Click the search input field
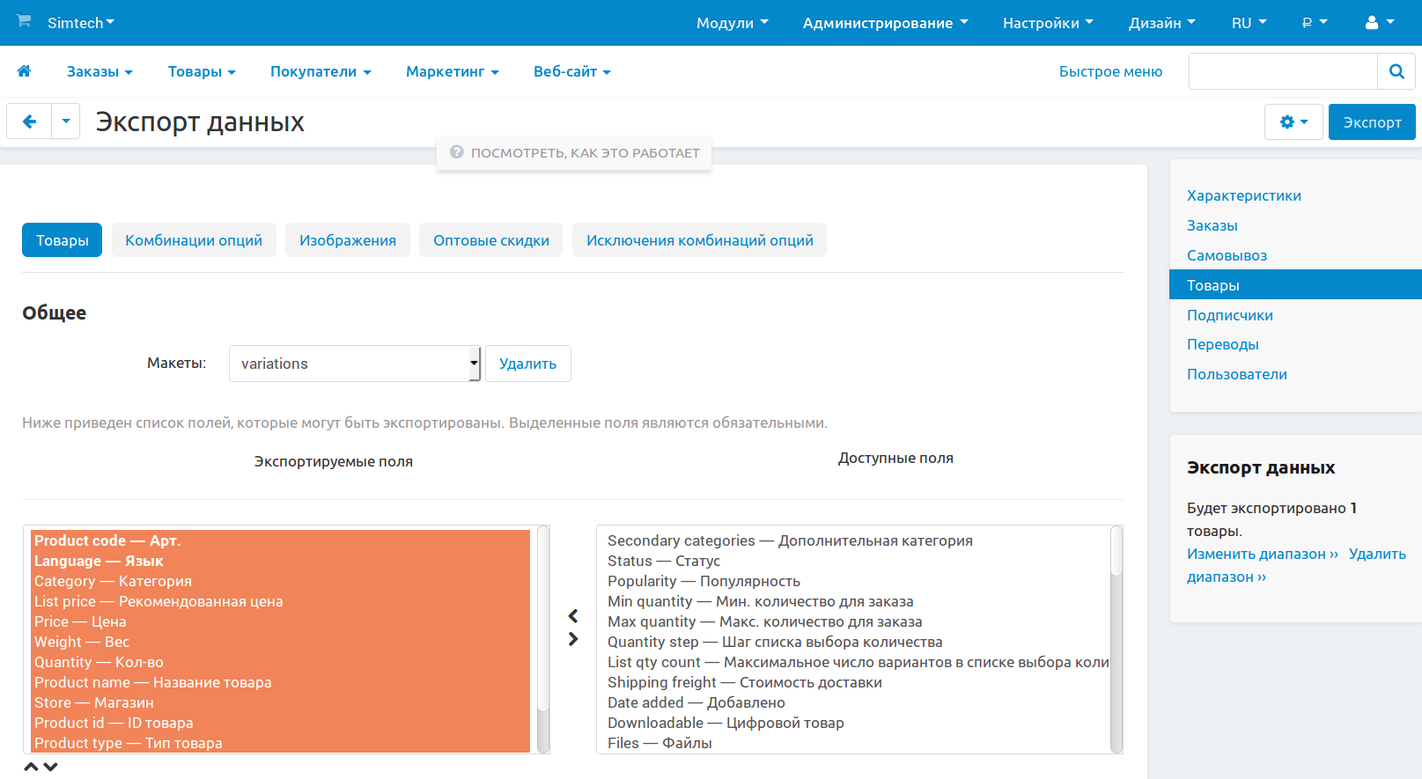1422x779 pixels. click(x=1282, y=71)
